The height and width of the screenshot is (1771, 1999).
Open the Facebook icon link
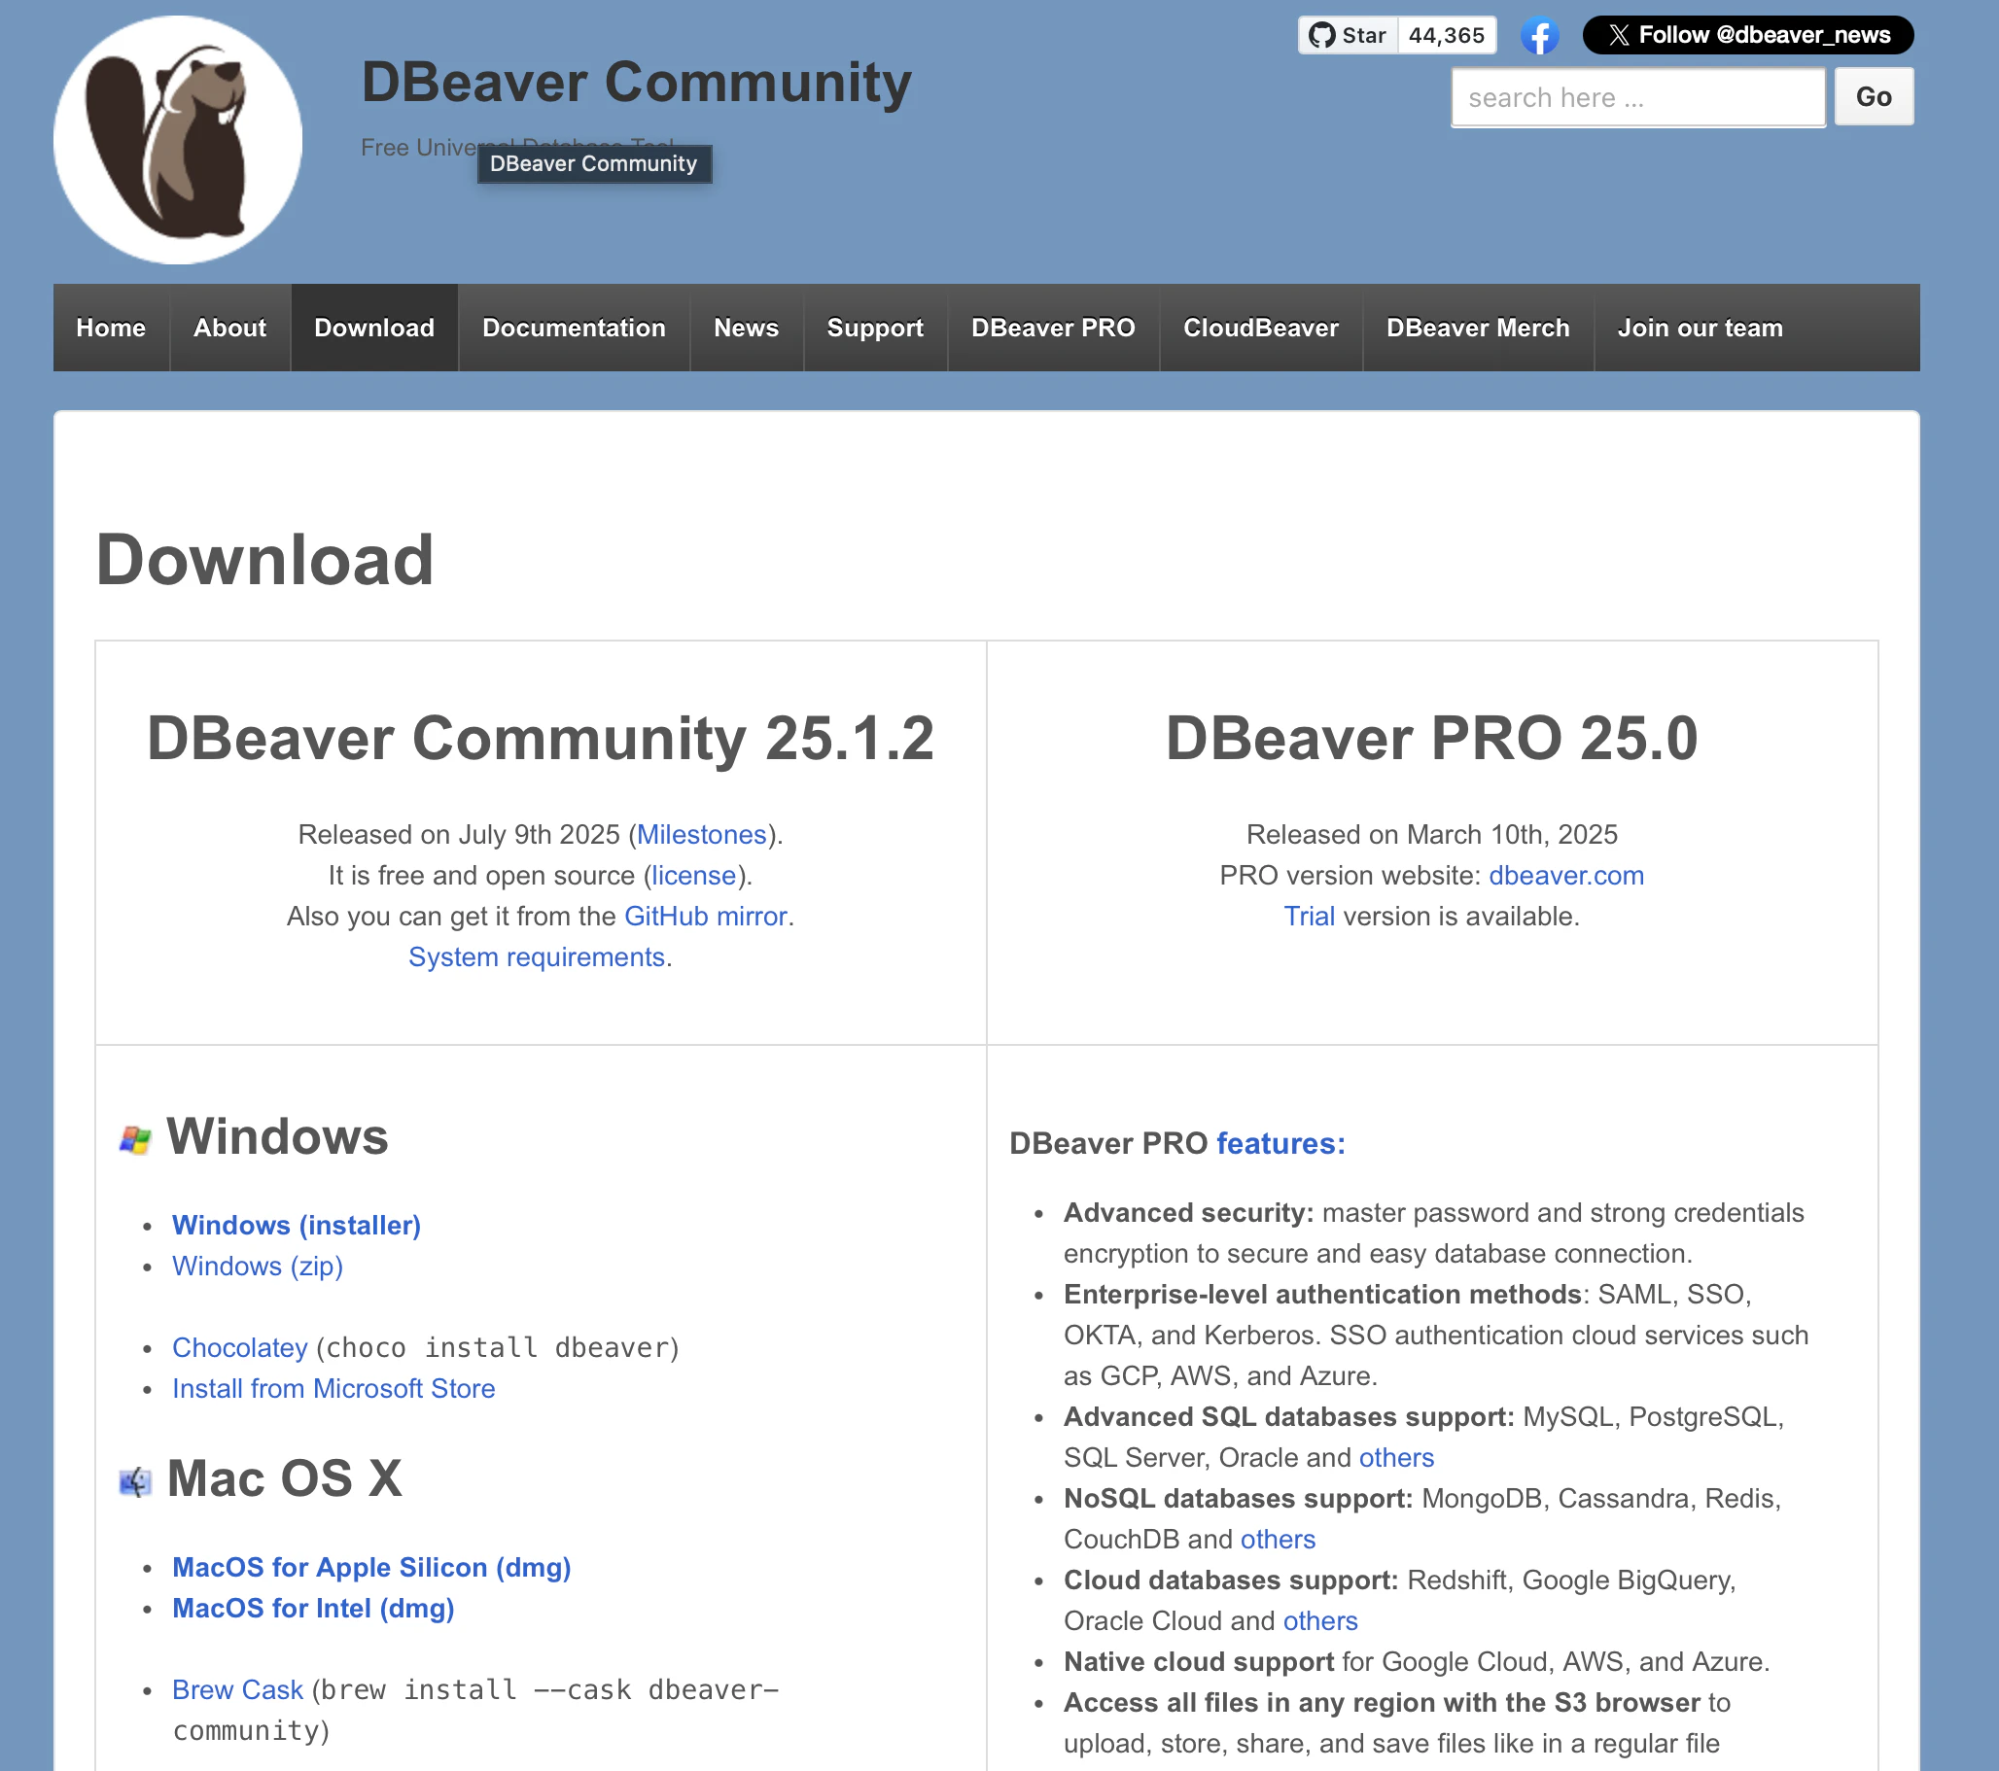click(1539, 36)
